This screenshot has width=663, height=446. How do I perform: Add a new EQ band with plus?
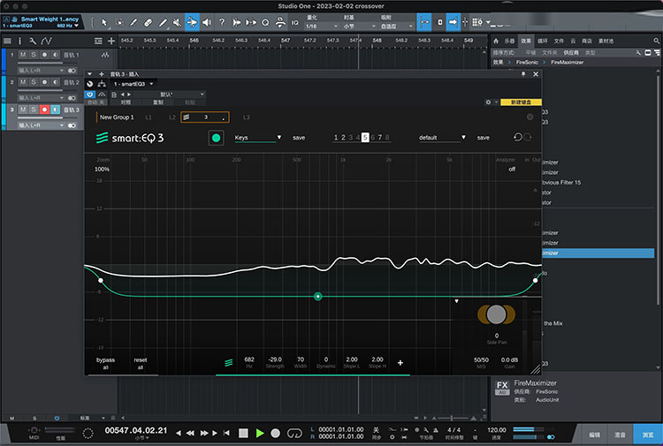pos(400,363)
